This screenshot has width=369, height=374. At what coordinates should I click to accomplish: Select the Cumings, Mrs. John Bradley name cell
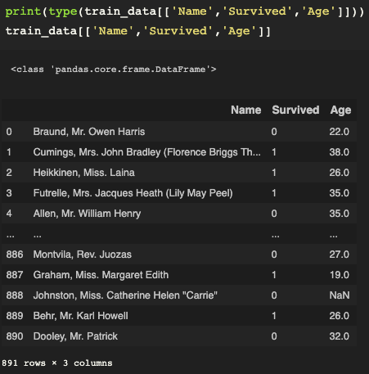point(146,152)
